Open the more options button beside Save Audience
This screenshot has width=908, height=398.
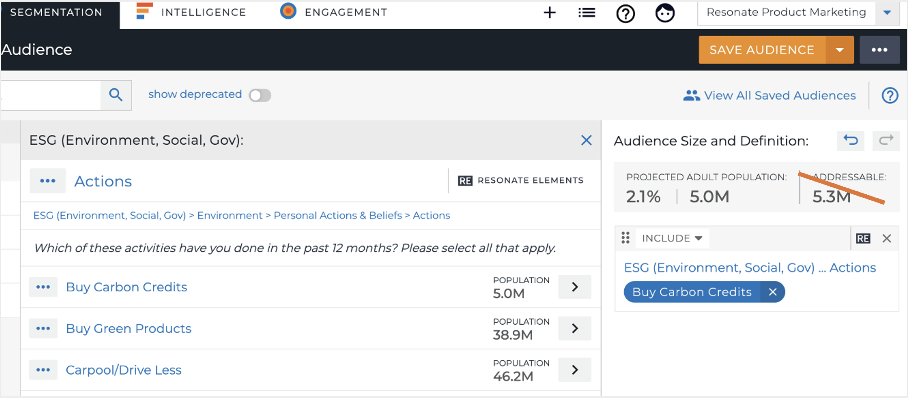pos(879,50)
